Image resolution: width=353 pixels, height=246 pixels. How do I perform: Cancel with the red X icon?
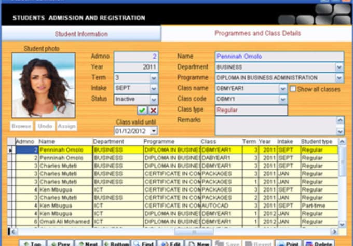click(153, 110)
